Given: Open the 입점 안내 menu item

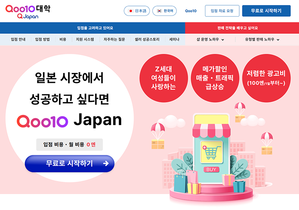Looking at the screenshot, I should [x=18, y=39].
